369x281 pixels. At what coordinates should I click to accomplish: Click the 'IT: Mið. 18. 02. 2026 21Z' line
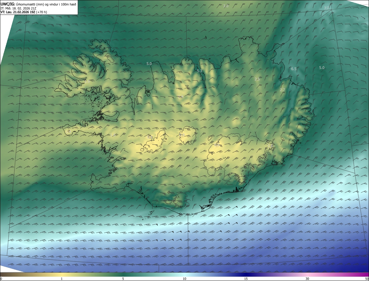point(18,8)
